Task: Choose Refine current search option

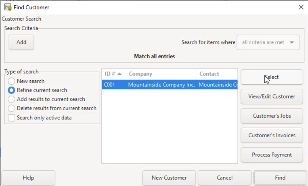Action: (x=12, y=90)
